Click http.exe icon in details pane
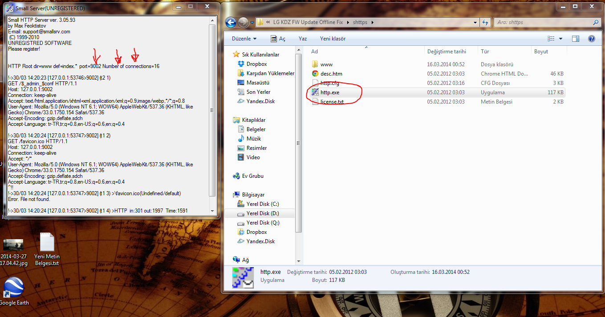The height and width of the screenshot is (317, 605). [243, 277]
